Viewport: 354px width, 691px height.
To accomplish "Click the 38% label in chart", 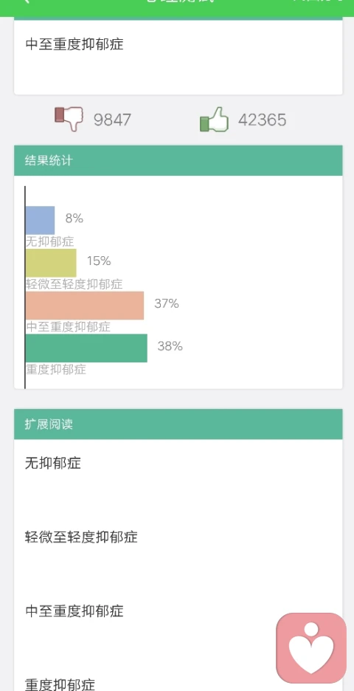I will point(170,346).
